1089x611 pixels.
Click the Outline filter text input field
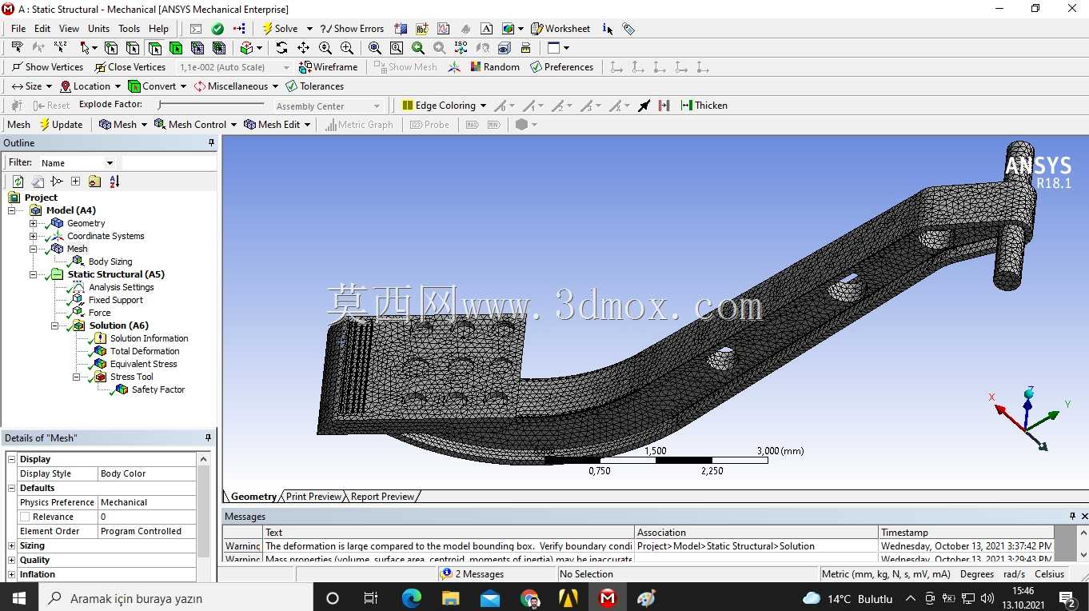[168, 162]
